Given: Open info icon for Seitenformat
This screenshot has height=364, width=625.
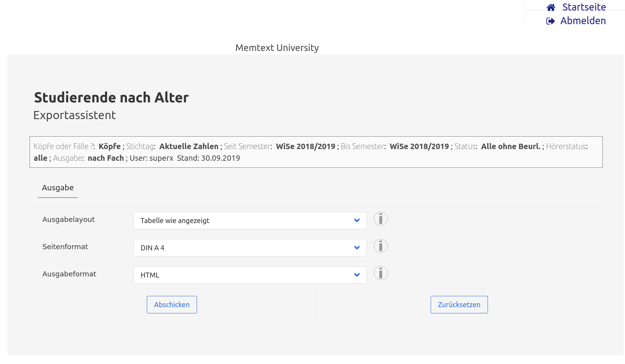Looking at the screenshot, I should pyautogui.click(x=381, y=246).
